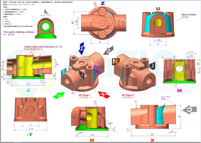
Task: Click the 5° angle dimension
Action: pyautogui.click(x=136, y=102)
